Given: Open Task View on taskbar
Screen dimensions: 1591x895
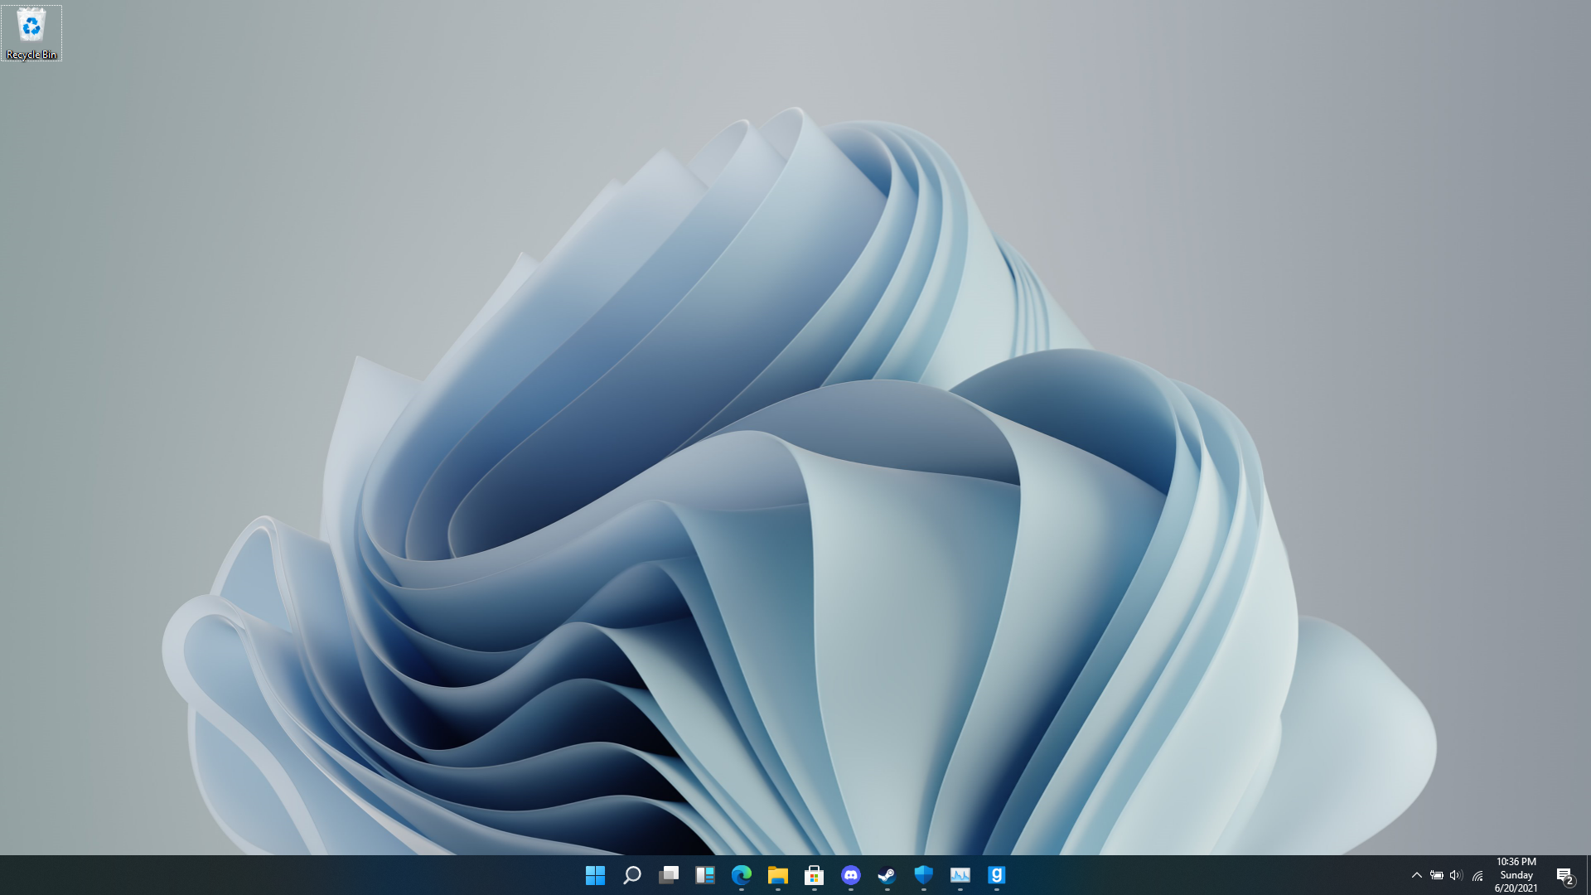Looking at the screenshot, I should click(x=668, y=875).
